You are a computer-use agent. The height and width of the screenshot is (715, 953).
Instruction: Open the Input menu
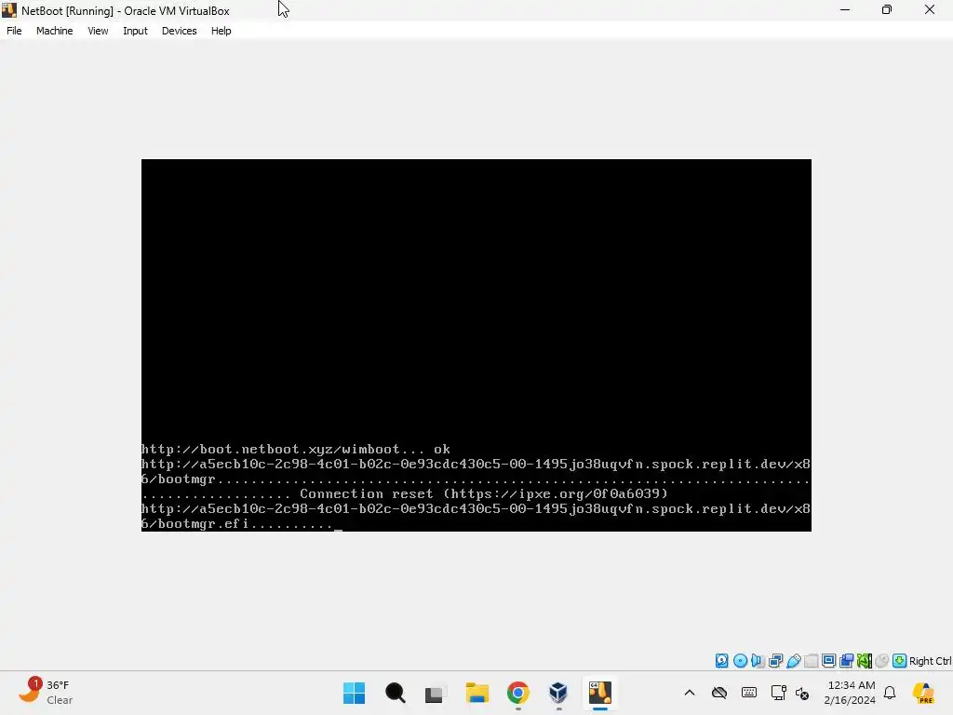coord(135,31)
